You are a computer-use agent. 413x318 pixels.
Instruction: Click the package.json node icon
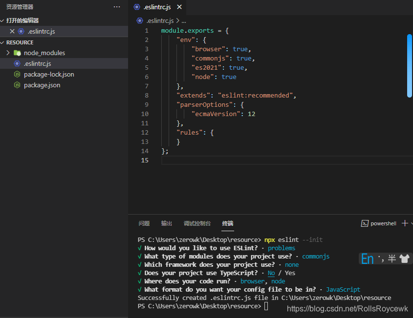(17, 85)
